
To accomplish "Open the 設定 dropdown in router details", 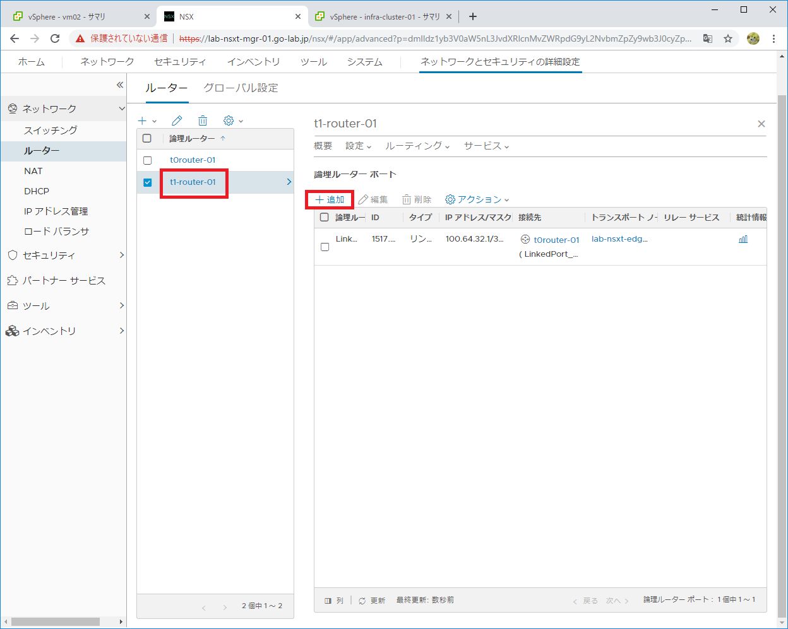I will pyautogui.click(x=358, y=146).
